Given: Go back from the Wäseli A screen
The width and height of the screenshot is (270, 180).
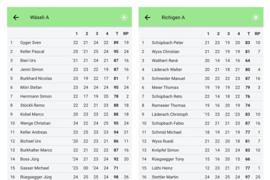Looking at the screenshot, I should point(16,17).
